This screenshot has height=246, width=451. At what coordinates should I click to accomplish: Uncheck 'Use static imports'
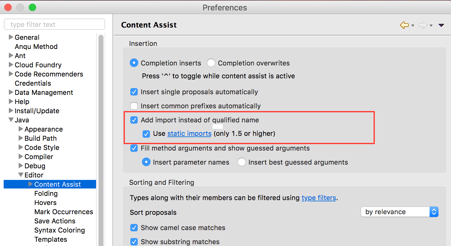pyautogui.click(x=146, y=134)
